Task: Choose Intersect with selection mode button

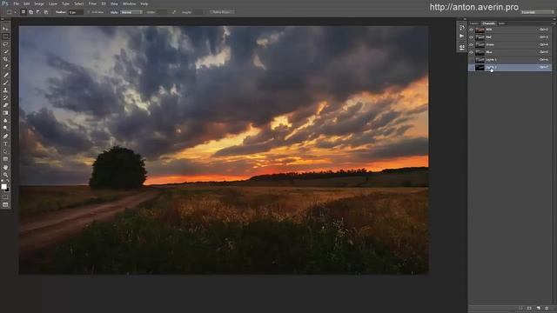Action: [46, 12]
